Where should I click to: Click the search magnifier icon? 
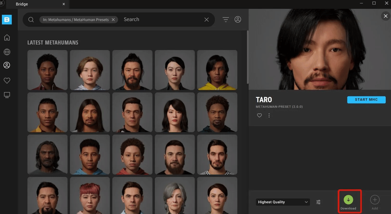coord(31,20)
